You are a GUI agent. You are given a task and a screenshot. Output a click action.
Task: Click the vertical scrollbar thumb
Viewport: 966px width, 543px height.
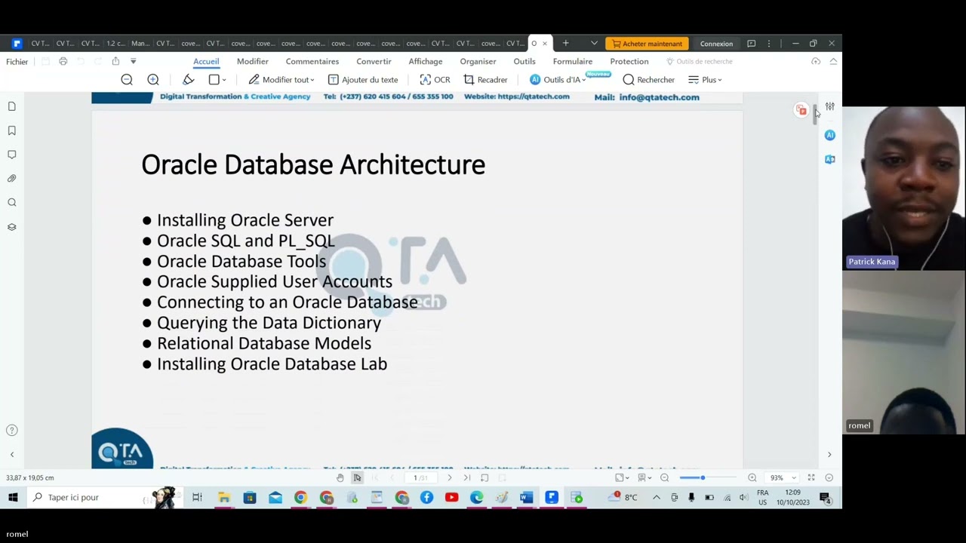pyautogui.click(x=815, y=116)
